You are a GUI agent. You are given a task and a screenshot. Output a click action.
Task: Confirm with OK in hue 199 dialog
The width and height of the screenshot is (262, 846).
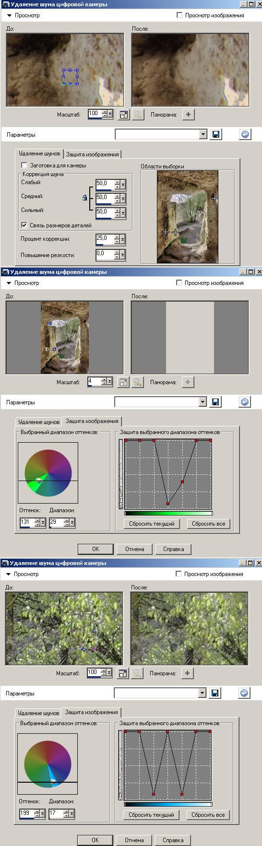[95, 840]
